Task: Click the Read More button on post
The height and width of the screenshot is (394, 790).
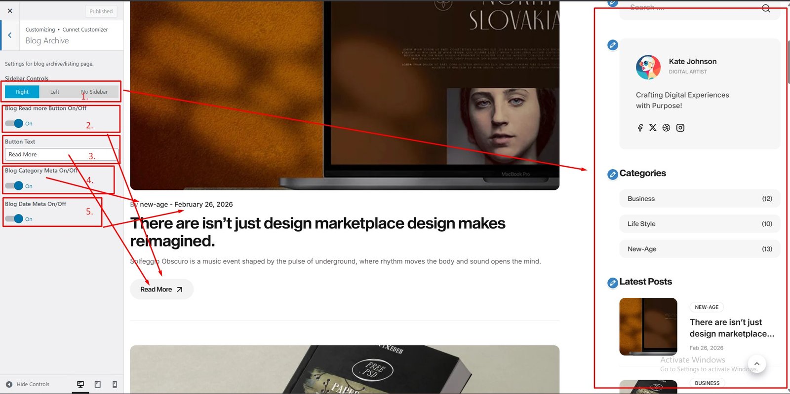Action: (161, 289)
